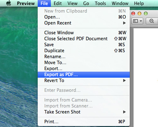Click the green zoom window button
Viewport: 158px width, 127px height.
click(x=146, y=14)
